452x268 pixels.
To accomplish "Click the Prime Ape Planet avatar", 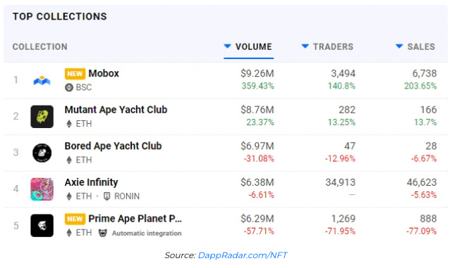I will click(x=42, y=225).
